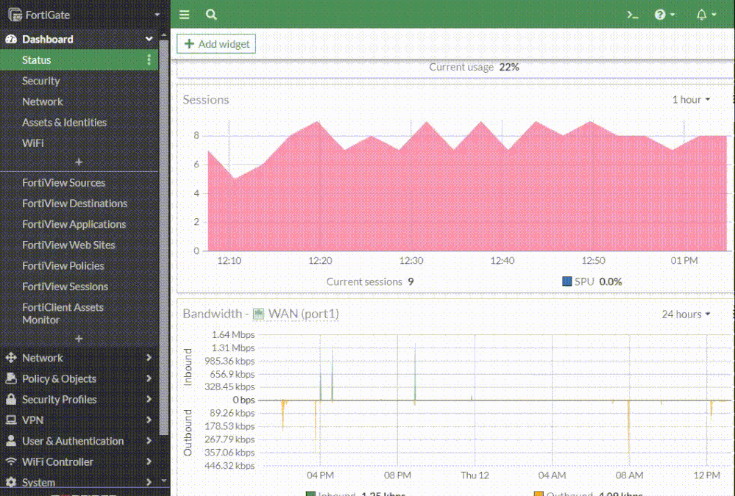Image resolution: width=735 pixels, height=496 pixels.
Task: Add a dashboard with plus below WiFi
Action: pos(79,162)
